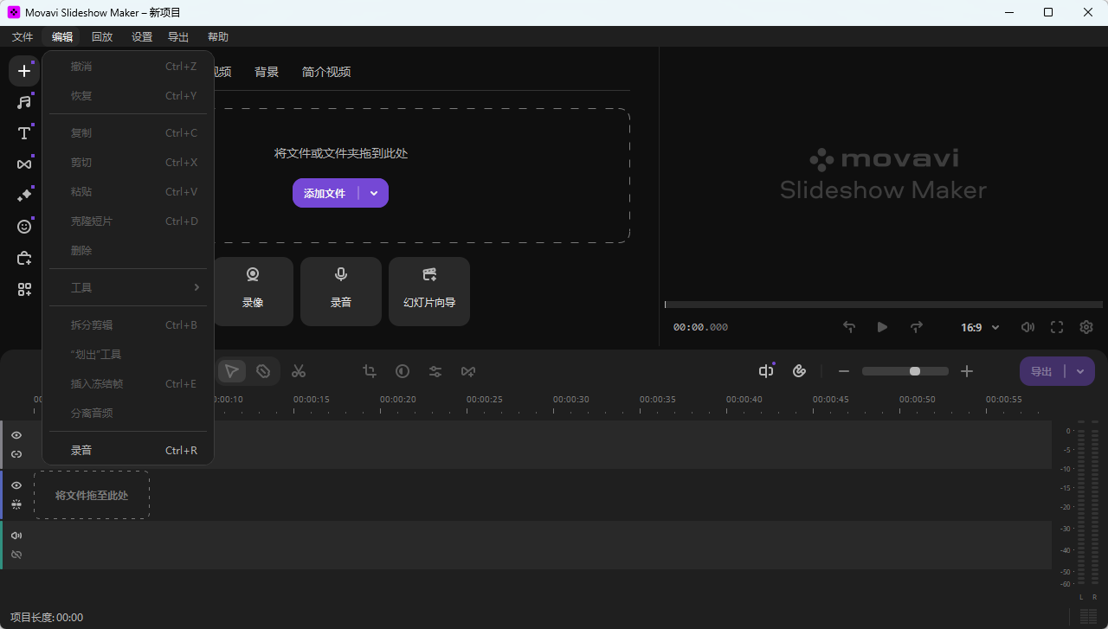Click the bottom-right grid status icon
Viewport: 1108px width, 629px height.
point(1088,616)
